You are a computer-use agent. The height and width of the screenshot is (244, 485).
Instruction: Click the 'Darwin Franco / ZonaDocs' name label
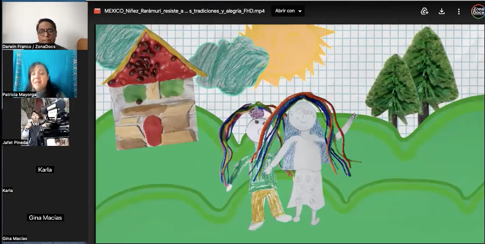point(29,47)
